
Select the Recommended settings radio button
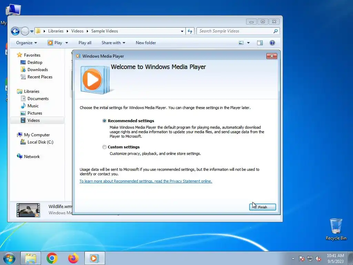(104, 121)
